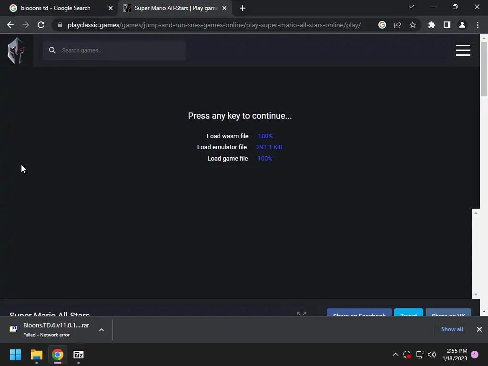Click the 'Load wasm file' label
The height and width of the screenshot is (366, 488).
coord(227,136)
